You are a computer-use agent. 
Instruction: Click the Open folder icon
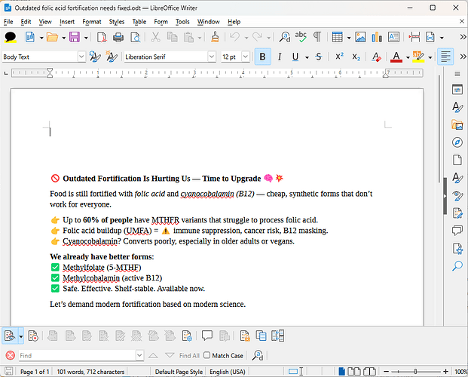52,38
